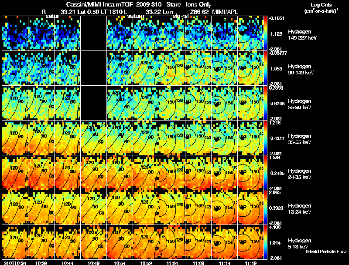Click the -1.123 color scale value
This screenshot has height=265, width=349.
[x=276, y=34]
